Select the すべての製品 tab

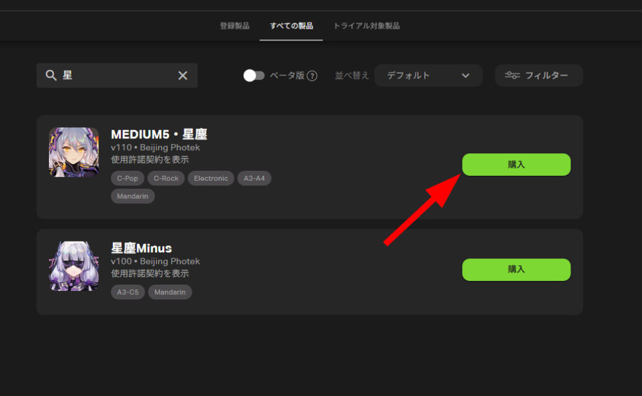[x=291, y=26]
